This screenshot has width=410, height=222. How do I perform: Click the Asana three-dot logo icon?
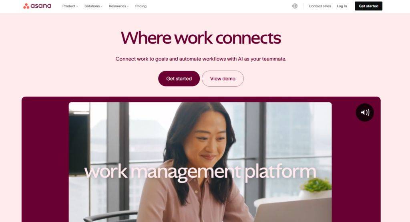(x=26, y=6)
